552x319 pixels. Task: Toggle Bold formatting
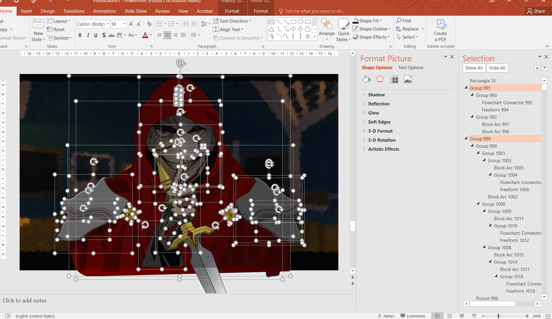tap(80, 35)
